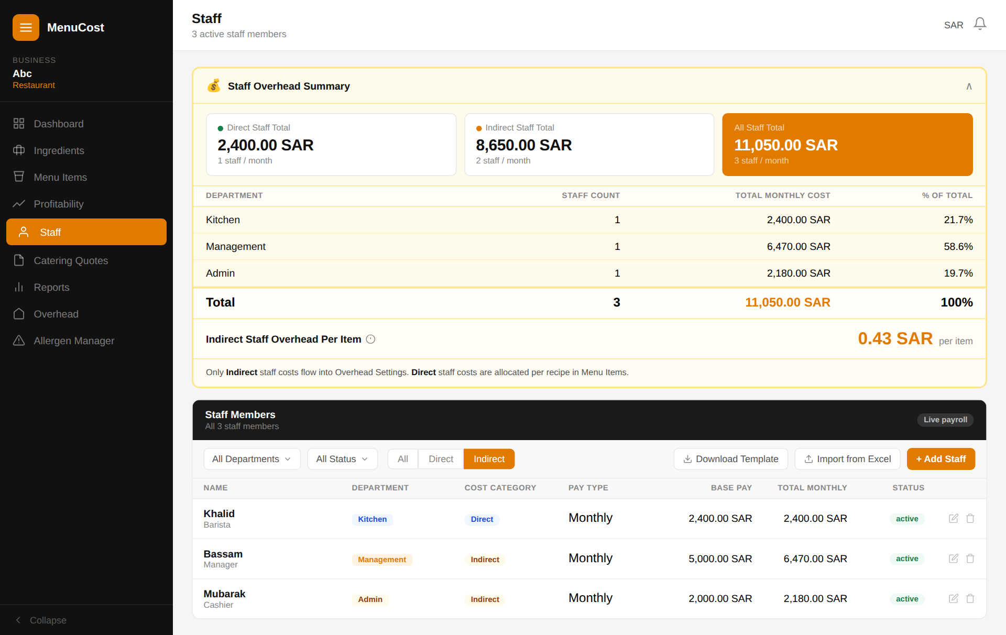Click the Profitability trend line icon
The image size is (1006, 635).
(x=19, y=204)
